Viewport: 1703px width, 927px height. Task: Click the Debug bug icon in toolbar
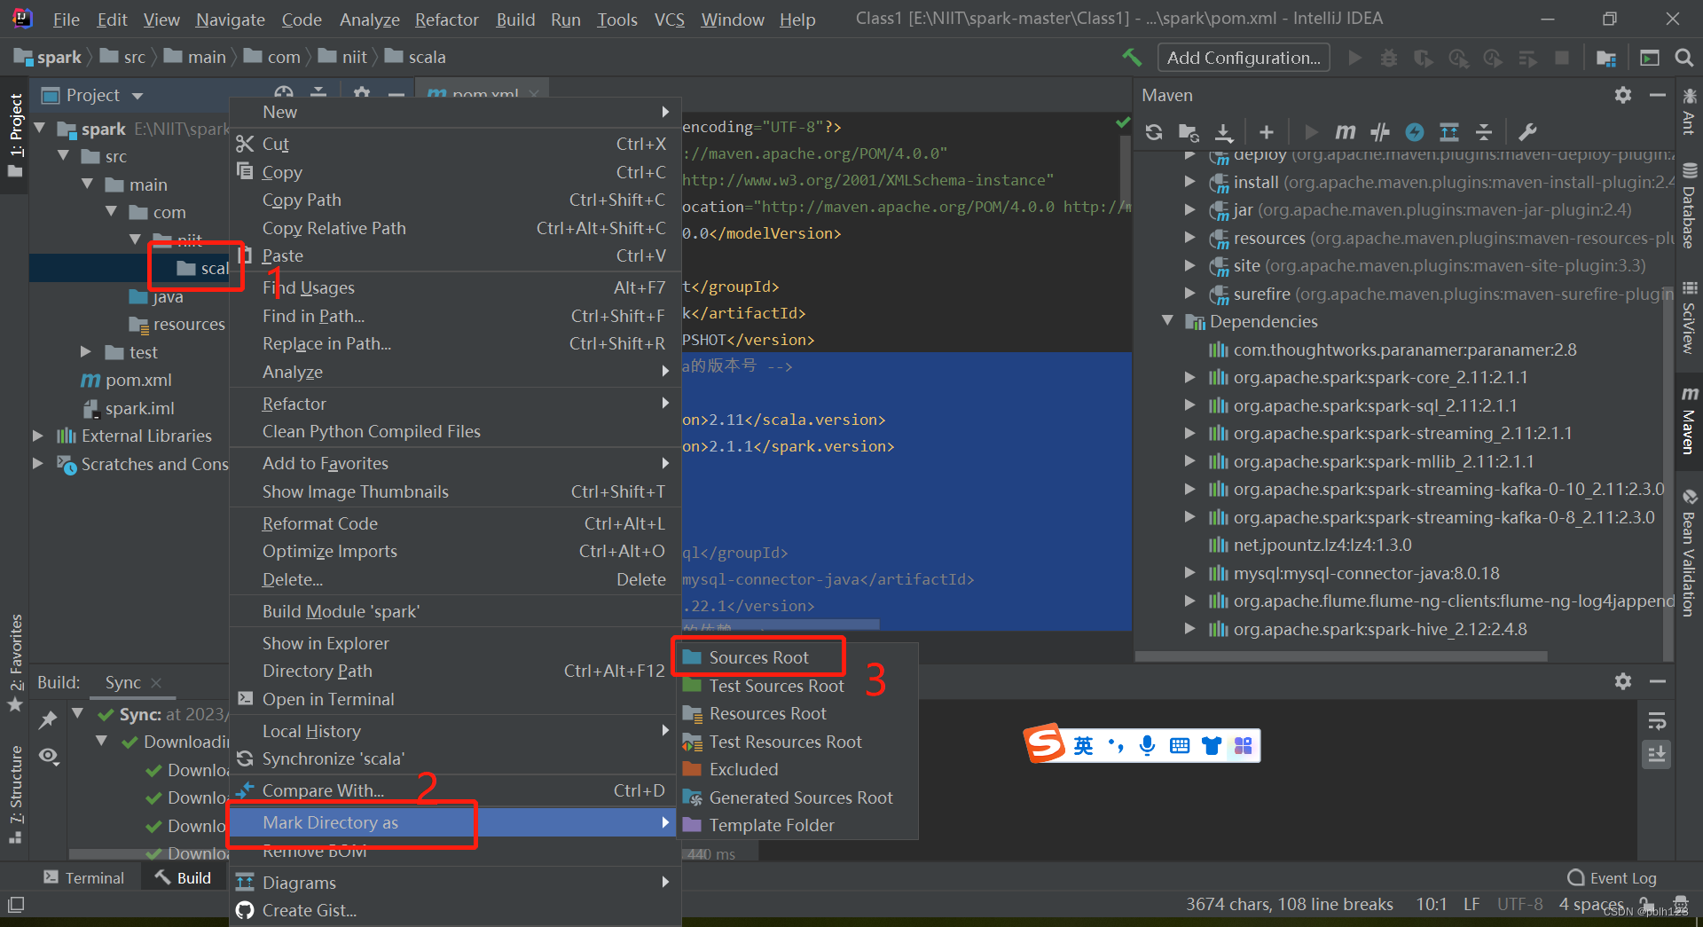(x=1389, y=58)
